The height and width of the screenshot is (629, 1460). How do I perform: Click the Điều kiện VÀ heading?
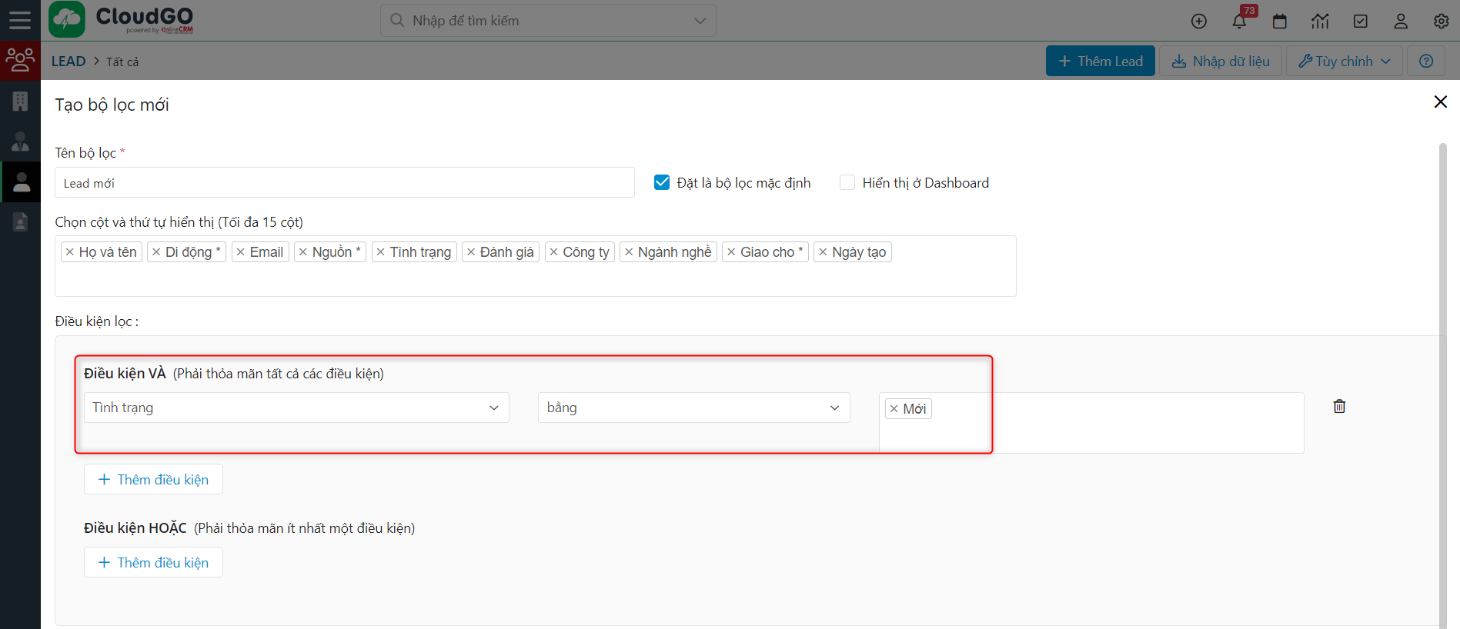[125, 373]
